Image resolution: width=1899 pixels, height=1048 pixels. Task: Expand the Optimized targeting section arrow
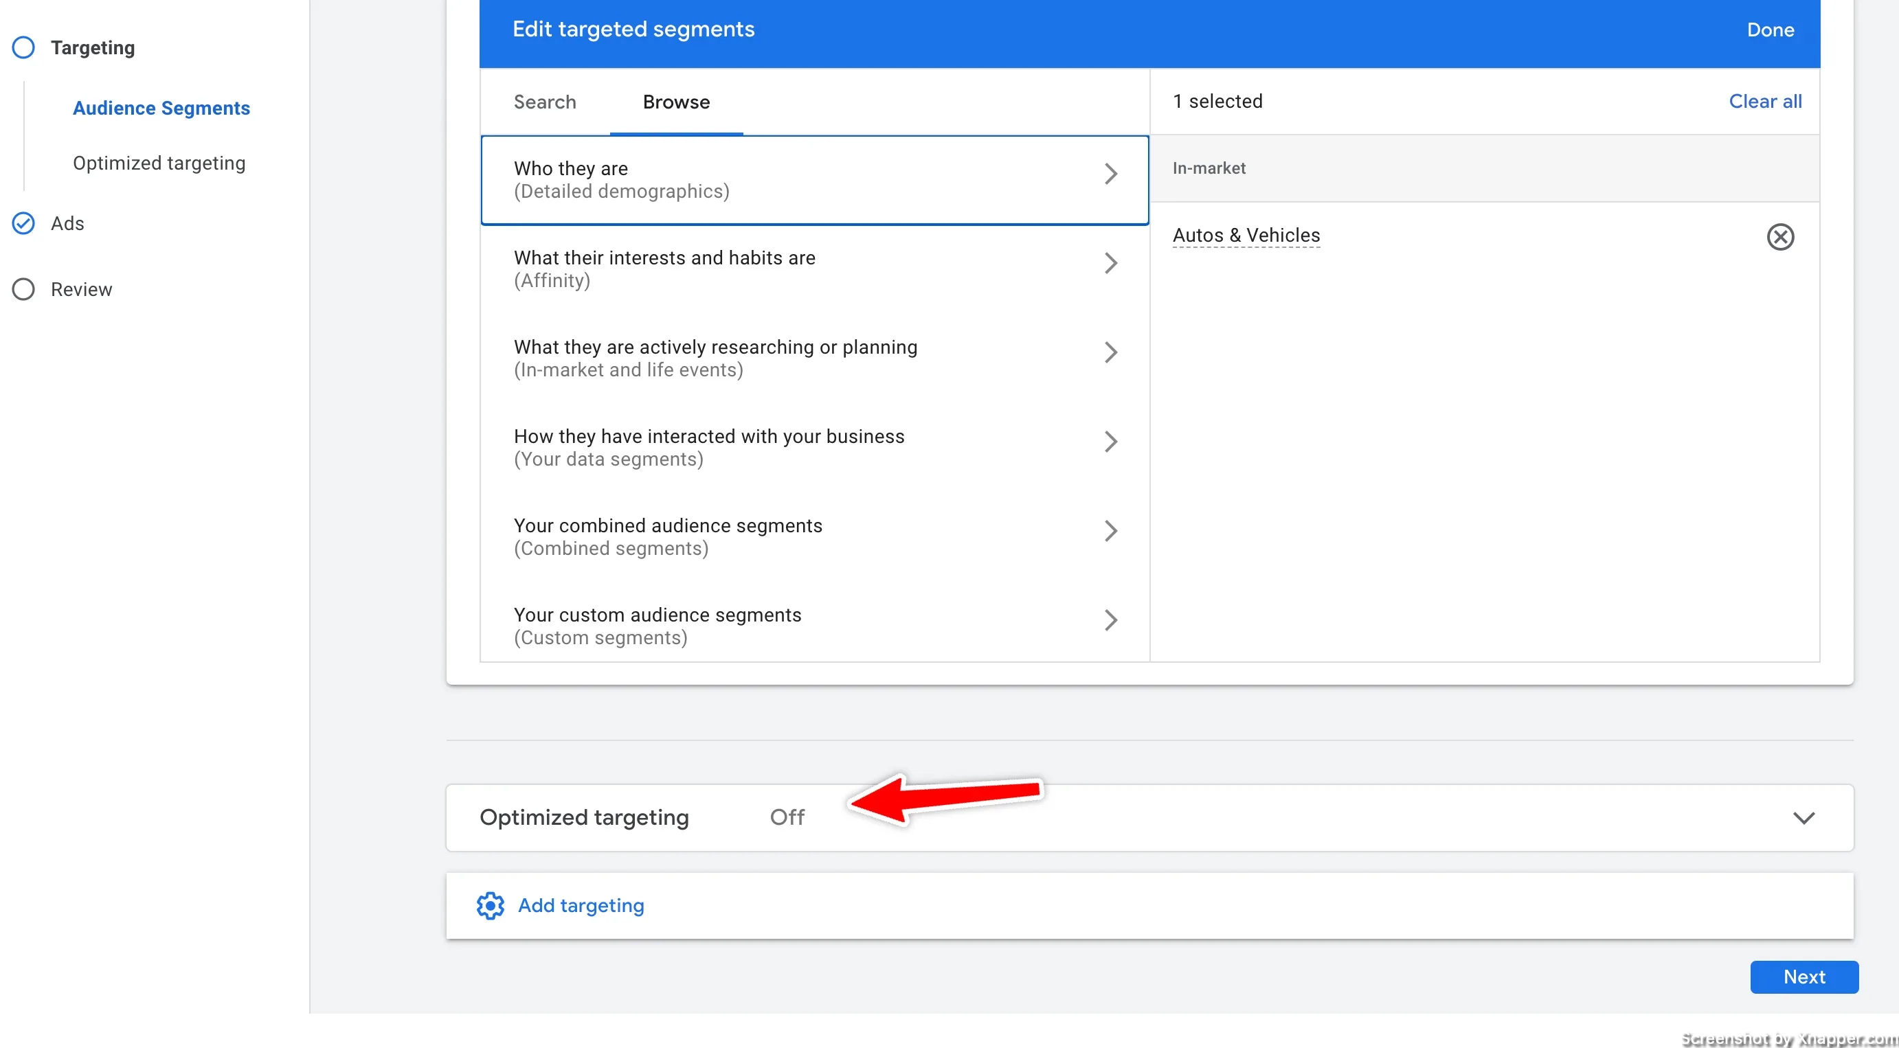[1804, 818]
